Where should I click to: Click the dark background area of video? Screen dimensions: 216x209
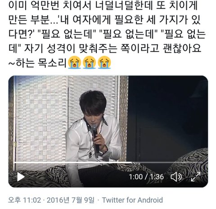[x=168, y=114]
